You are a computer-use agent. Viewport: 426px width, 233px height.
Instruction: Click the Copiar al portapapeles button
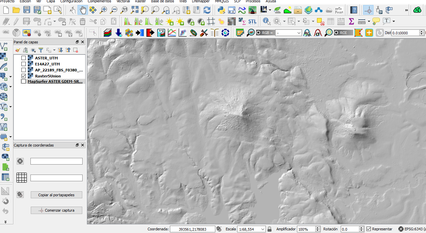(56, 195)
